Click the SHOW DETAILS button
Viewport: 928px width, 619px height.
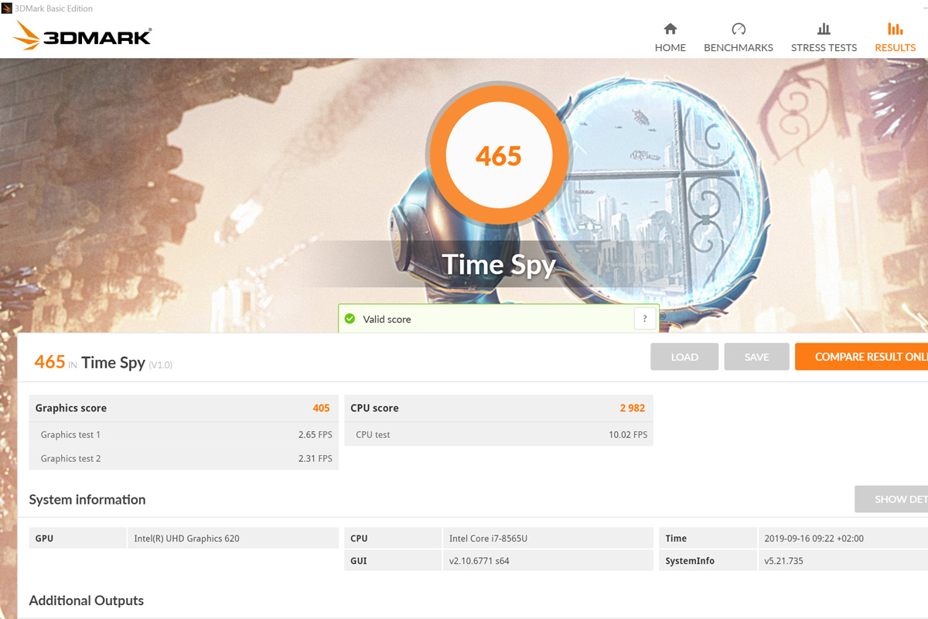coord(891,499)
